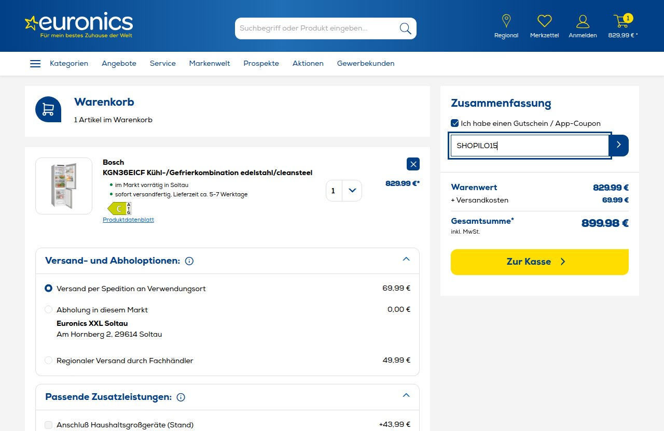The width and height of the screenshot is (664, 431).
Task: Click info icon next to Passende Zusatzleistungen
Action: click(181, 398)
